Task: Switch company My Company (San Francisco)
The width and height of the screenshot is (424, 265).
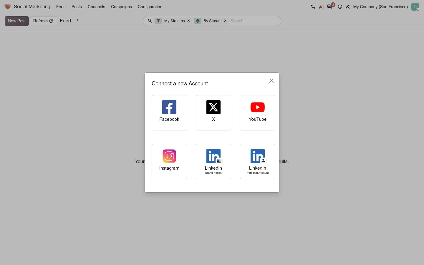Action: [x=381, y=7]
